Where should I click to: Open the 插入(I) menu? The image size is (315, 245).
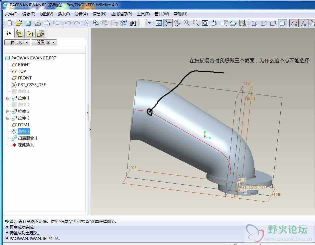click(x=64, y=14)
